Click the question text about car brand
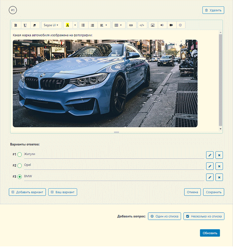 pos(53,35)
